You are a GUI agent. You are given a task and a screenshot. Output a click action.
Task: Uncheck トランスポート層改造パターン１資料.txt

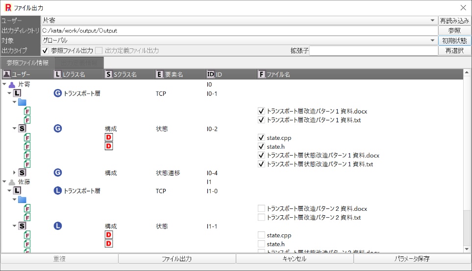click(261, 120)
